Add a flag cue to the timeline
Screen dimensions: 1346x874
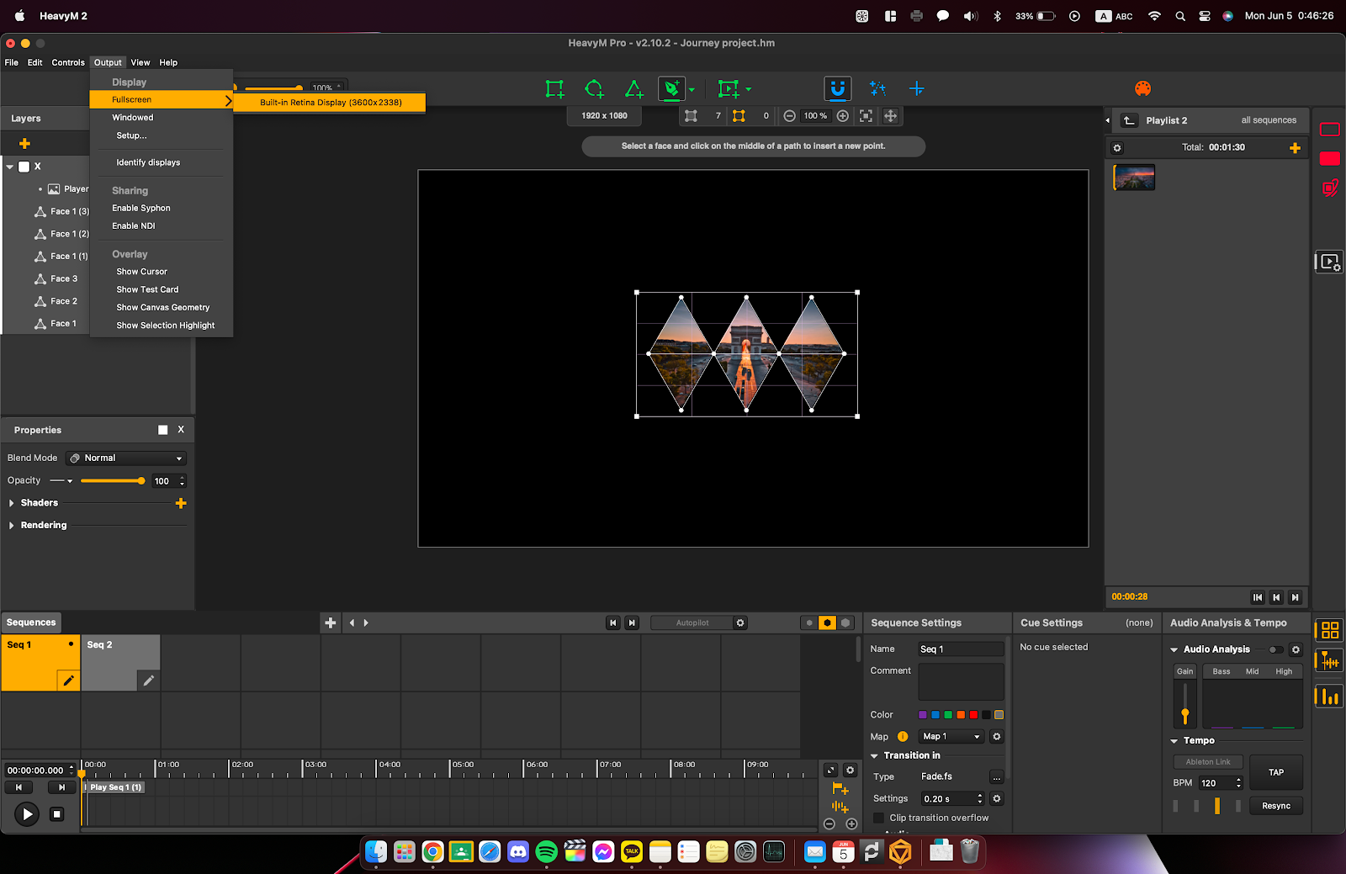pos(840,789)
